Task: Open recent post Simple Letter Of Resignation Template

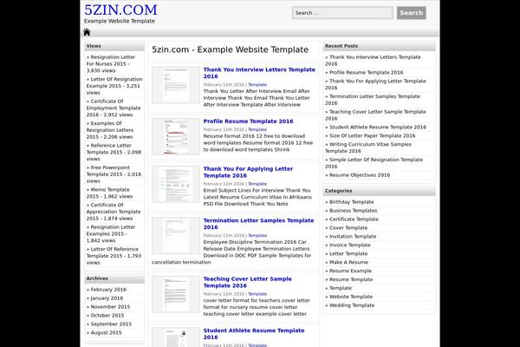Action: pyautogui.click(x=374, y=163)
